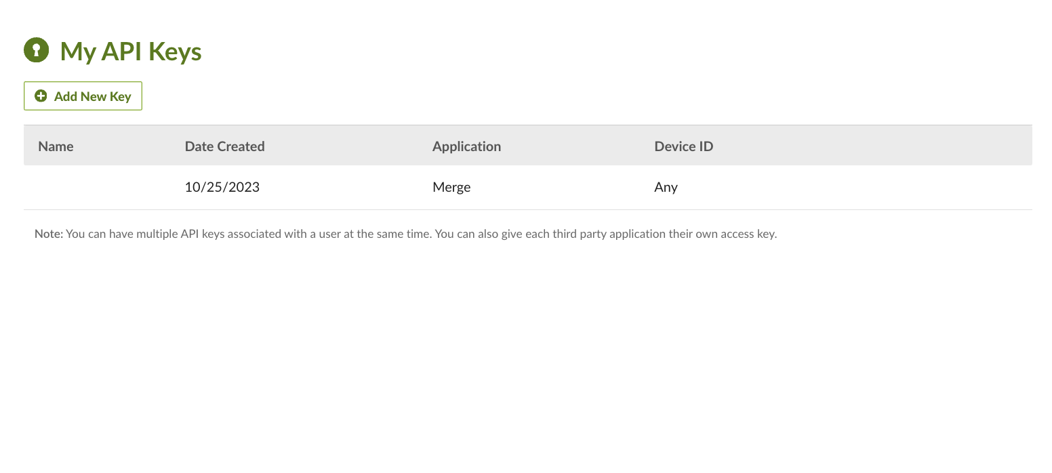
Task: Click the plus icon in Add New Key
Action: 41,96
